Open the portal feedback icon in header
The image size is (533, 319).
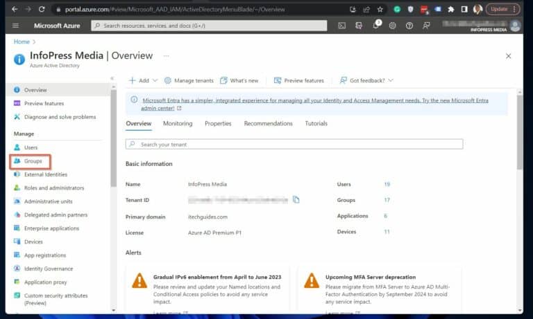click(x=426, y=26)
